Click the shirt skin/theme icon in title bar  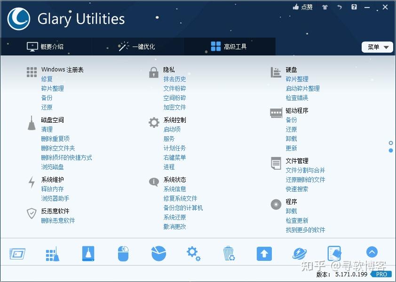coord(325,7)
